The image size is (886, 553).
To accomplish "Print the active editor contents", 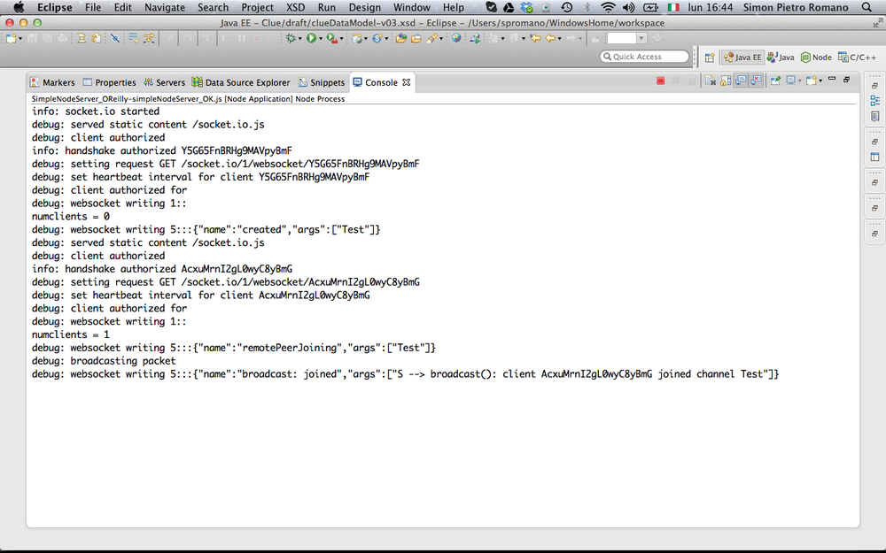I will coord(61,38).
